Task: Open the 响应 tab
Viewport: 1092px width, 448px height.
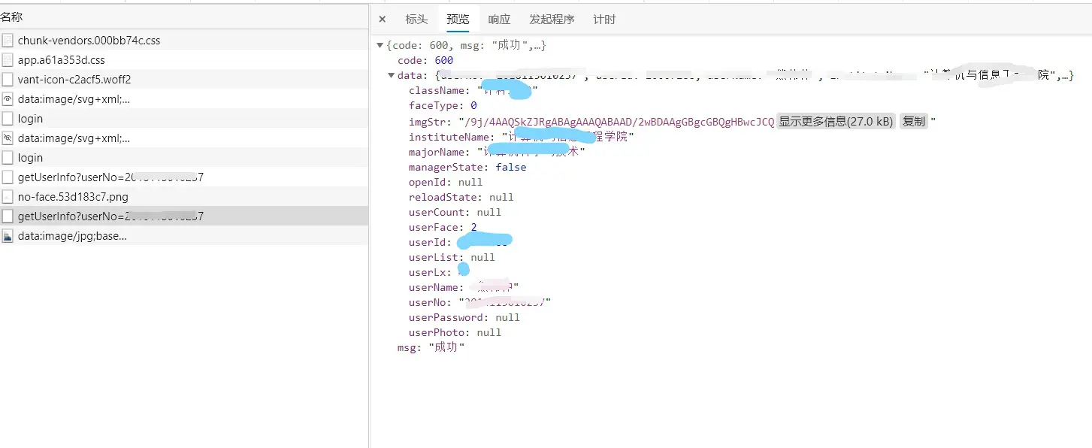Action: (499, 20)
